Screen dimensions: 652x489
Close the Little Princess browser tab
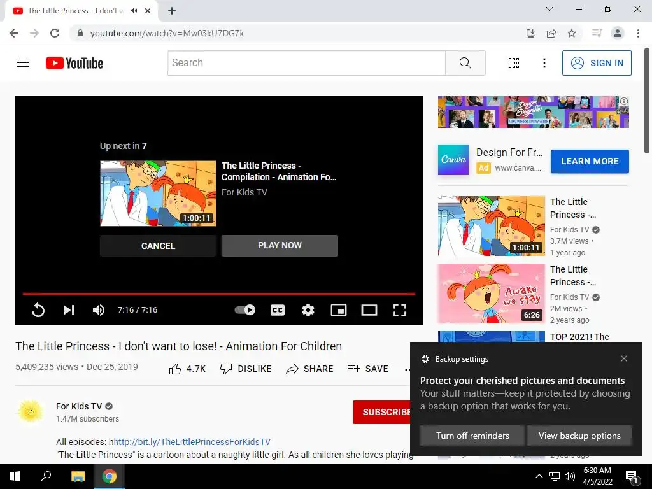[148, 11]
